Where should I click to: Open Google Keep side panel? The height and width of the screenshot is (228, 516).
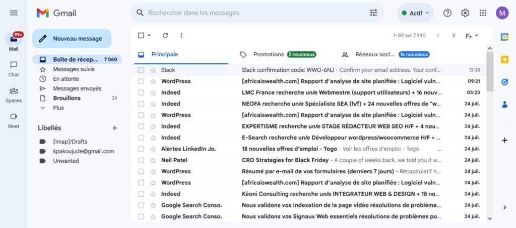[504, 60]
